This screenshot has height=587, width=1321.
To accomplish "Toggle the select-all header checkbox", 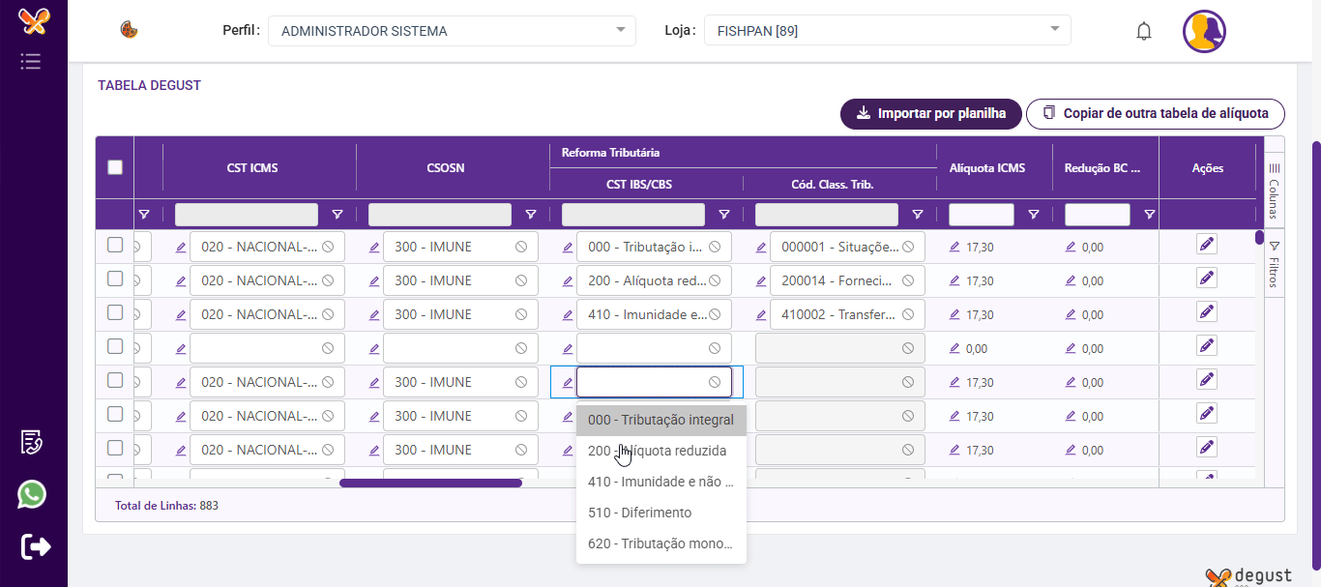I will pyautogui.click(x=115, y=167).
